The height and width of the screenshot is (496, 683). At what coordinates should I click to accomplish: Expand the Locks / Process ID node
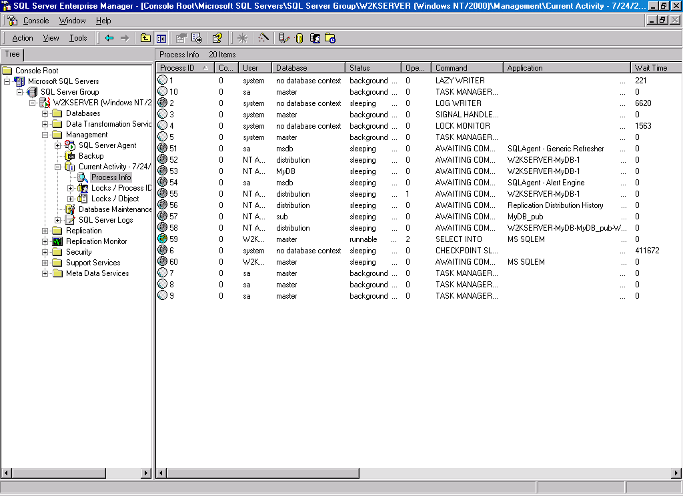(71, 188)
